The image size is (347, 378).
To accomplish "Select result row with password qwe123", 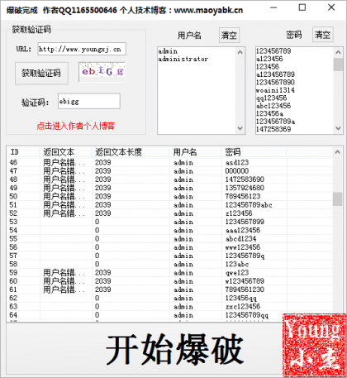I will [169, 272].
